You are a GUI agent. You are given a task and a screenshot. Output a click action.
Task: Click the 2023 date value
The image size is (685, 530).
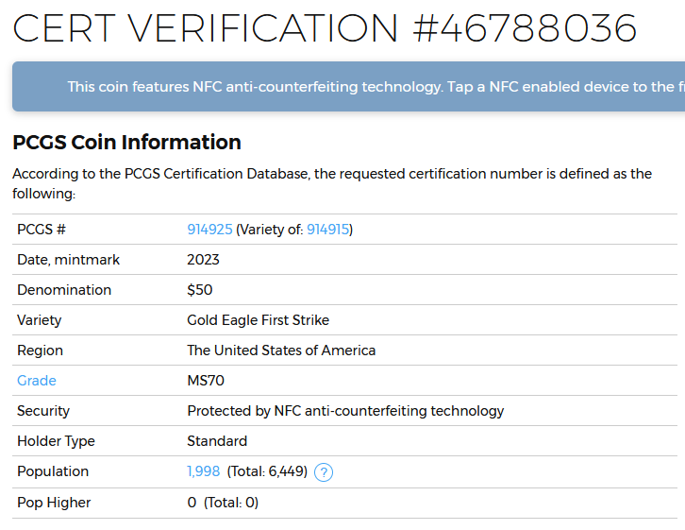203,260
